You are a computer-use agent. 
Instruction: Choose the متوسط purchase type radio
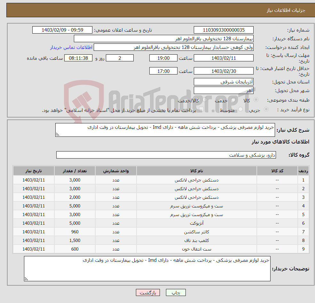240,109
